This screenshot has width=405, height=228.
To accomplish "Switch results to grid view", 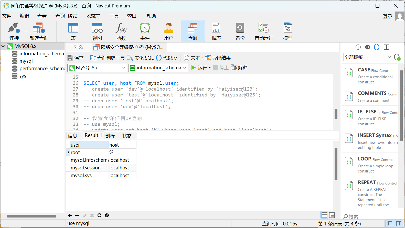I will pyautogui.click(x=324, y=215).
